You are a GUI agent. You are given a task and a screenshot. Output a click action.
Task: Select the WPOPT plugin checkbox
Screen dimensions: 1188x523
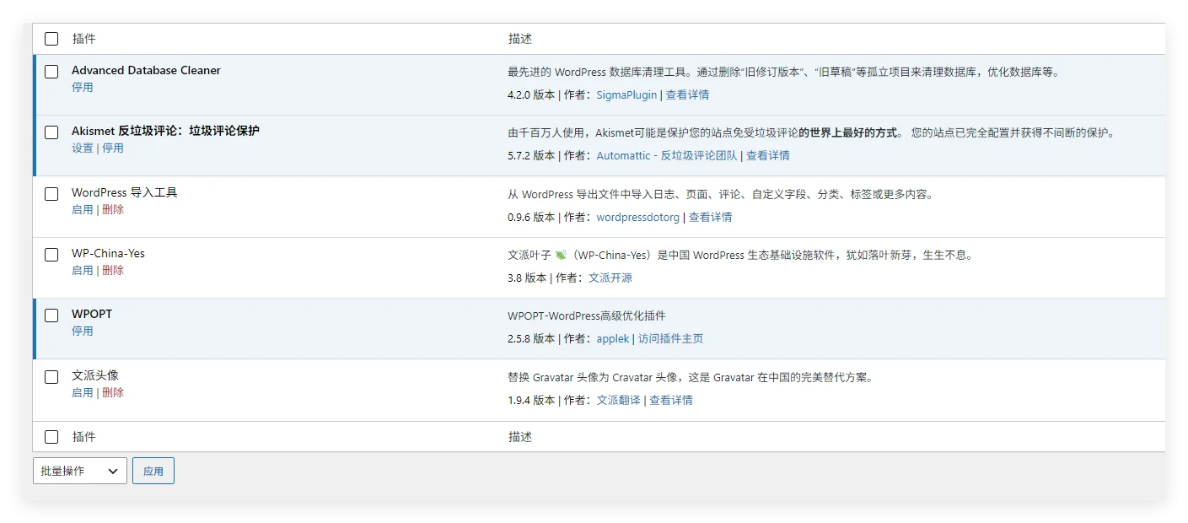point(51,315)
